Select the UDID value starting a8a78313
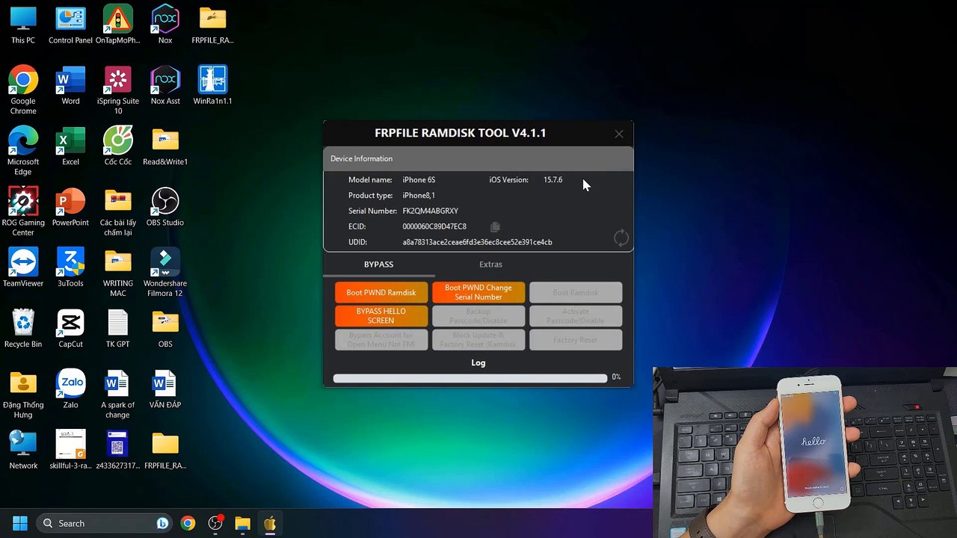957x538 pixels. (x=477, y=242)
